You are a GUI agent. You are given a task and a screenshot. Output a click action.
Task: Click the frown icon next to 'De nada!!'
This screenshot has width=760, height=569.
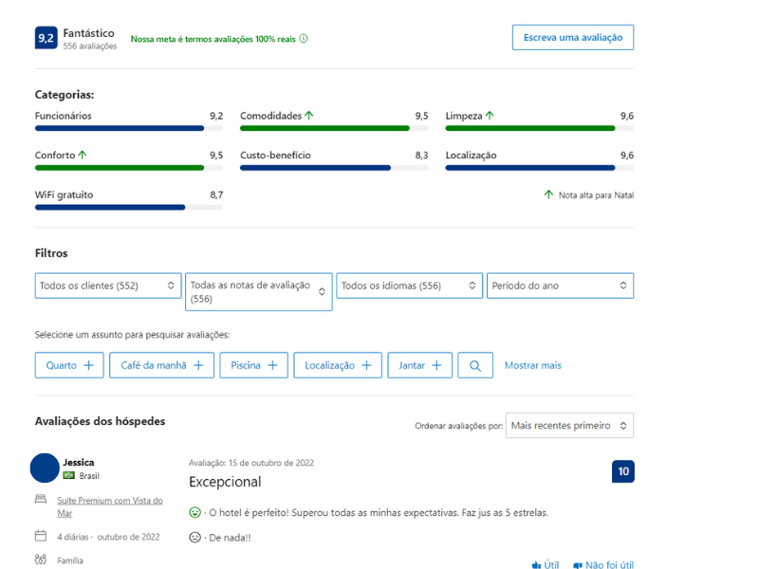point(195,537)
